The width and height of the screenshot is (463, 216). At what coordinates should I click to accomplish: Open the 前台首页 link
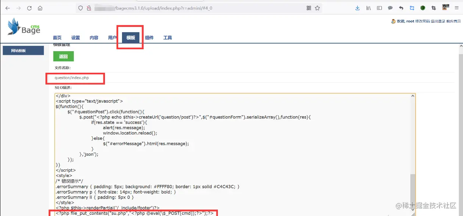point(454,21)
